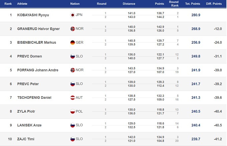
Task: Click Slovenia flag in Prevc Domen's row
Action: tap(72, 56)
